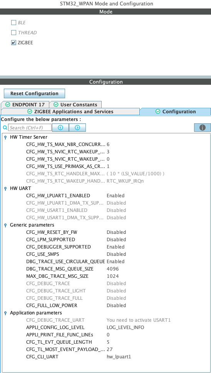The width and height of the screenshot is (211, 373).
Task: Edit the DBG_TRACE_MSG_QUEUE_SIZE value 4096
Action: (113, 269)
